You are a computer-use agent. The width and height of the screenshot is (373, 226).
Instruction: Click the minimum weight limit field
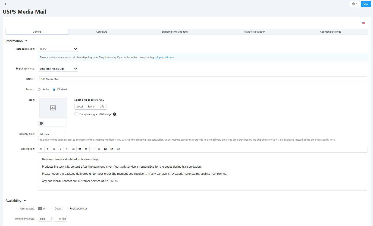[x=45, y=219]
